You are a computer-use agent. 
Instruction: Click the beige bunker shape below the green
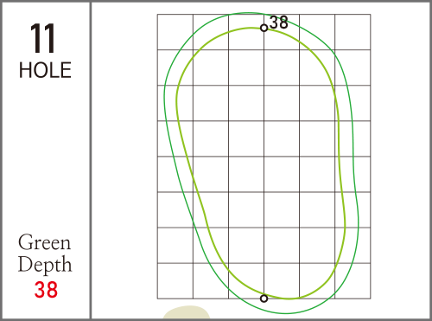point(187,312)
